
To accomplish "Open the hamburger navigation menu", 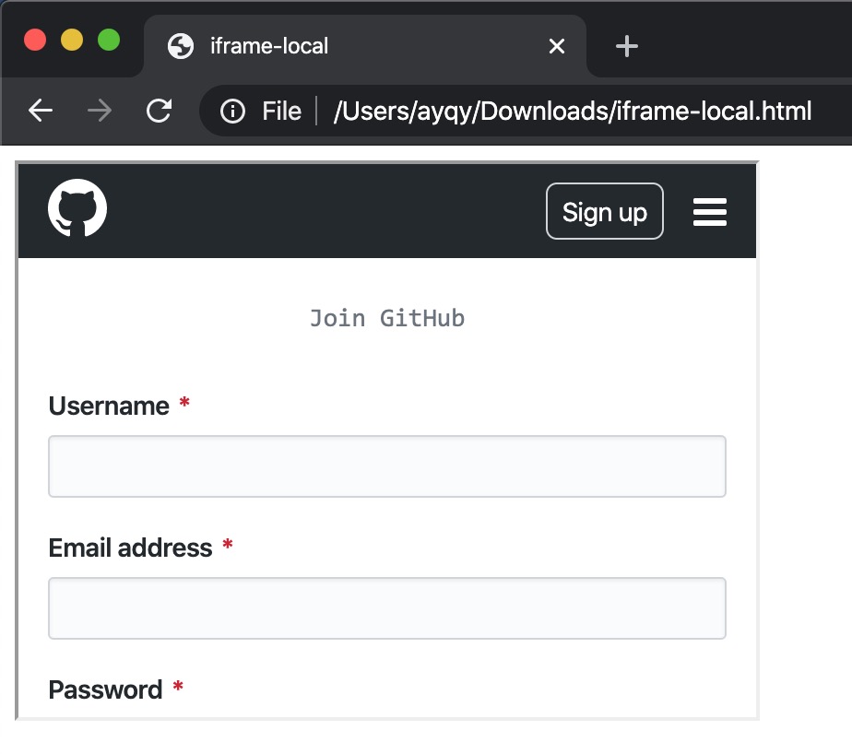I will click(709, 212).
